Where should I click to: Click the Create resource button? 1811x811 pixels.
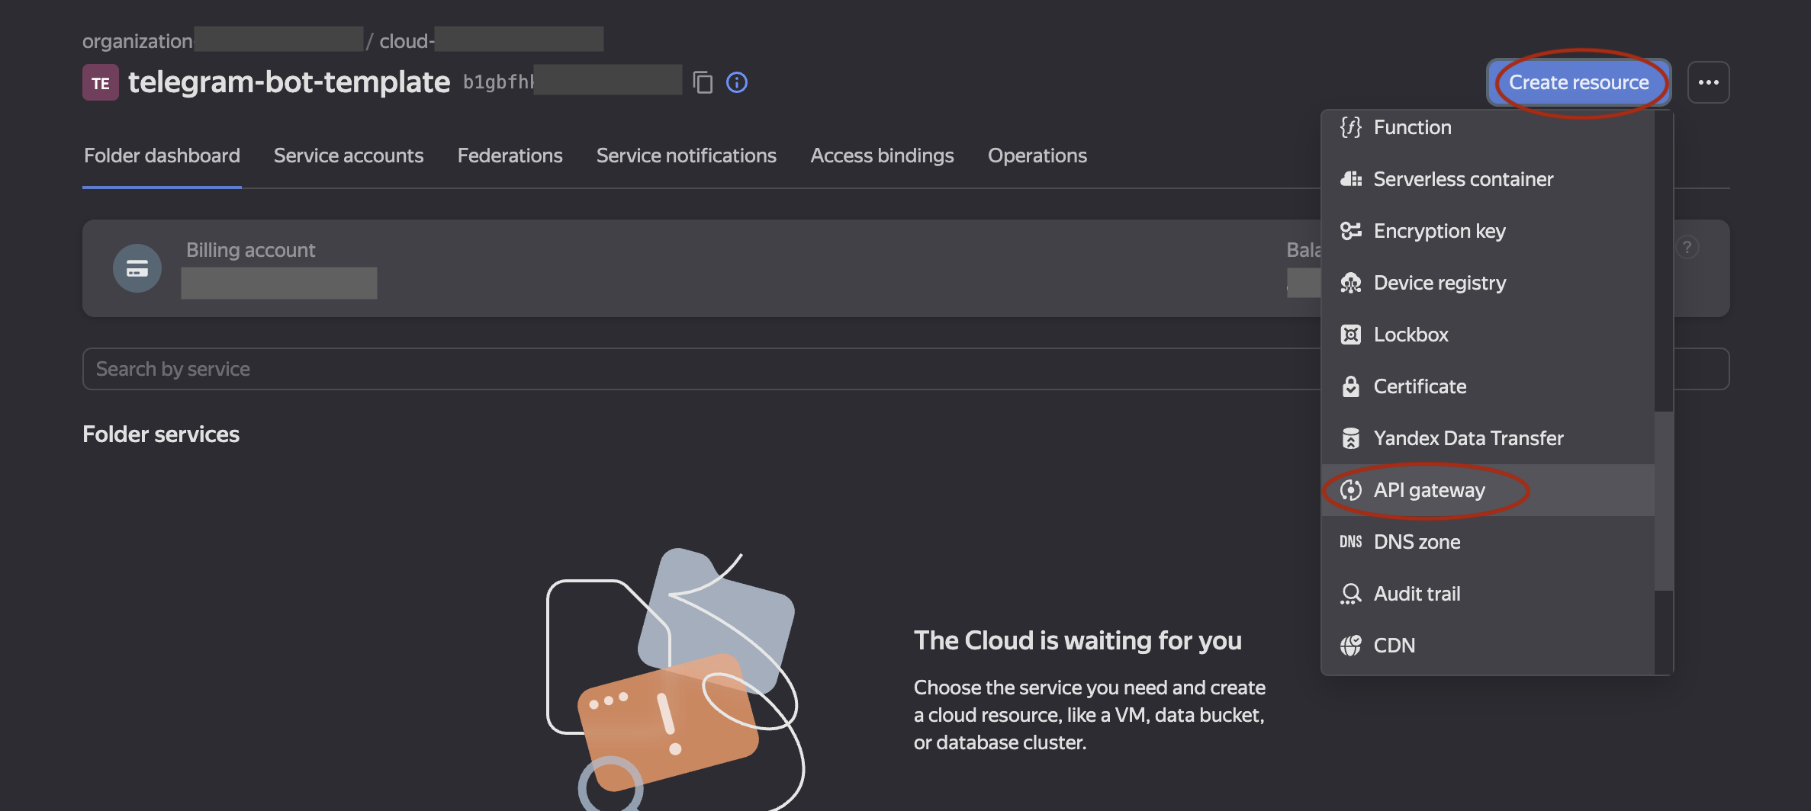tap(1578, 82)
